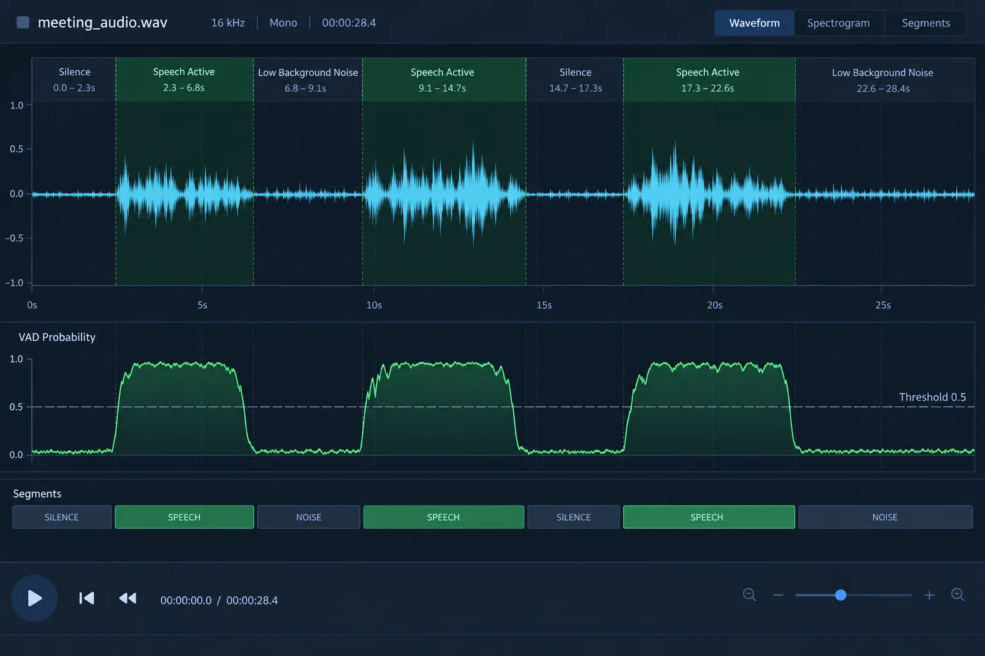The height and width of the screenshot is (656, 985).
Task: Click the Speech Active 9.1 – 14.7s region header
Action: 444,80
